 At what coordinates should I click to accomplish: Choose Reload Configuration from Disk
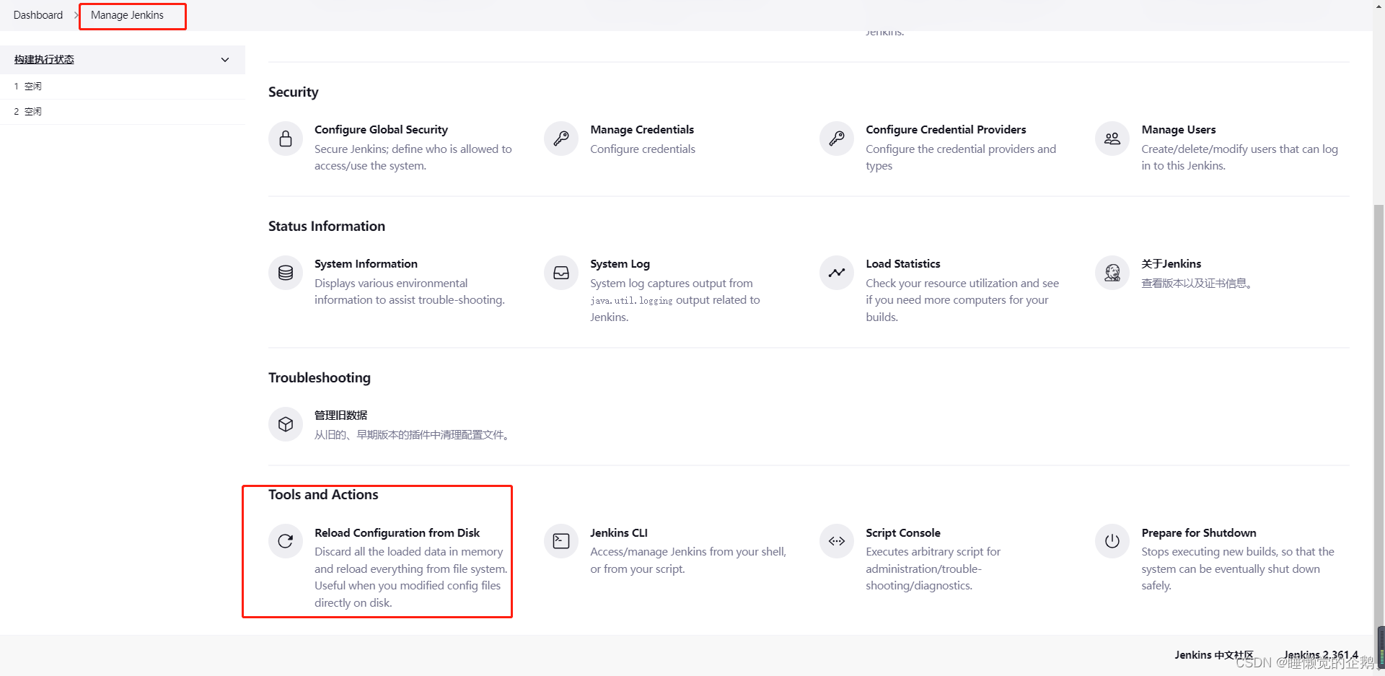tap(397, 533)
